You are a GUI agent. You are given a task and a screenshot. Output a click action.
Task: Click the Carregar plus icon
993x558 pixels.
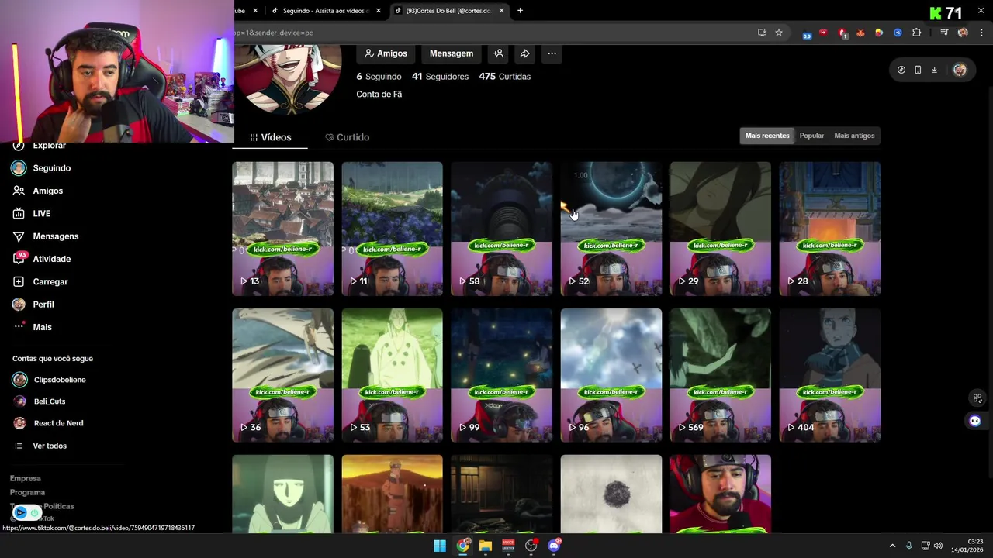(19, 281)
